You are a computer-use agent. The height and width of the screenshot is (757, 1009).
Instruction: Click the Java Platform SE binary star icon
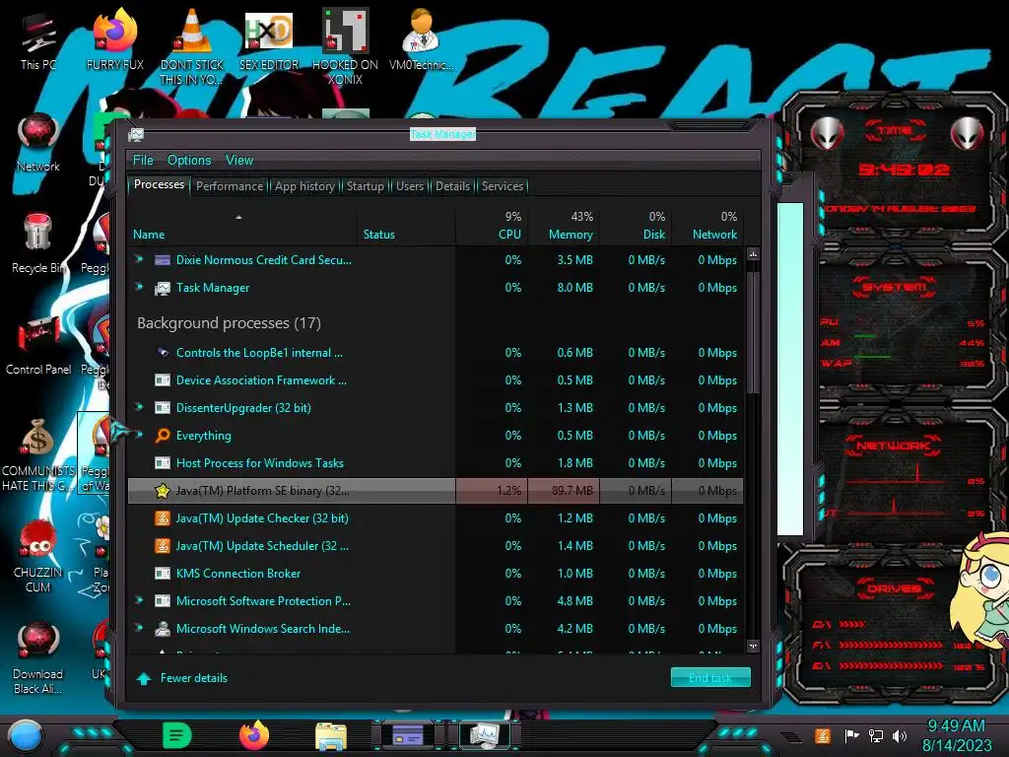point(163,491)
